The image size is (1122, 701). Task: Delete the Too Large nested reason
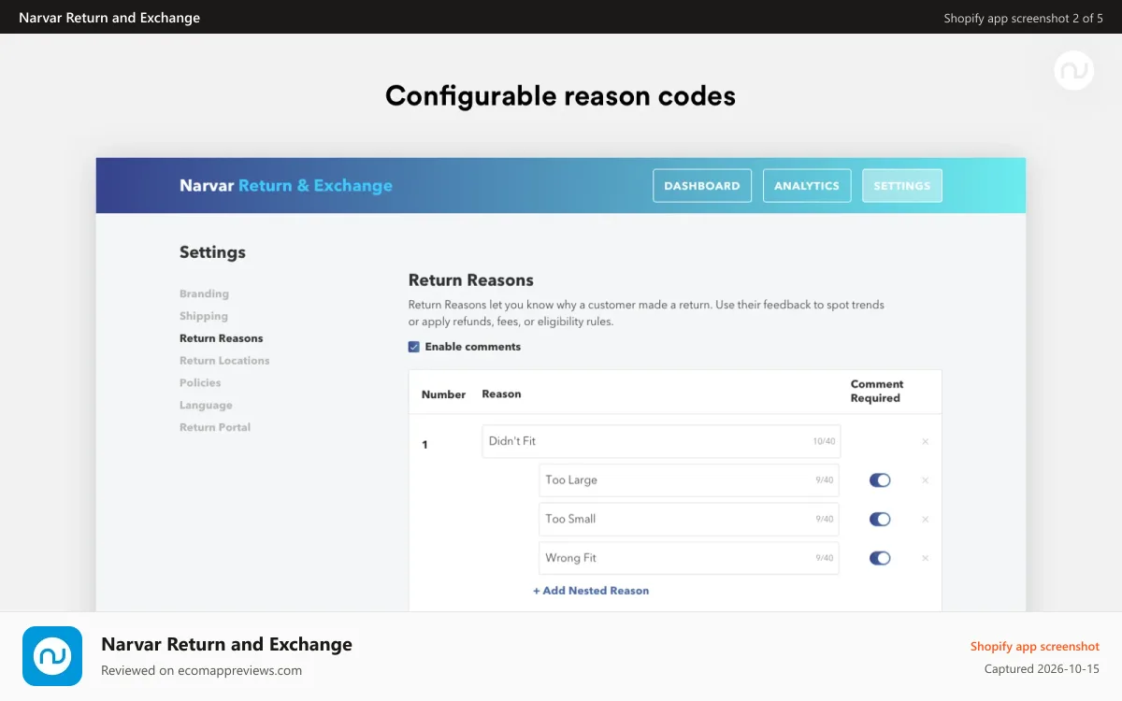pos(926,480)
